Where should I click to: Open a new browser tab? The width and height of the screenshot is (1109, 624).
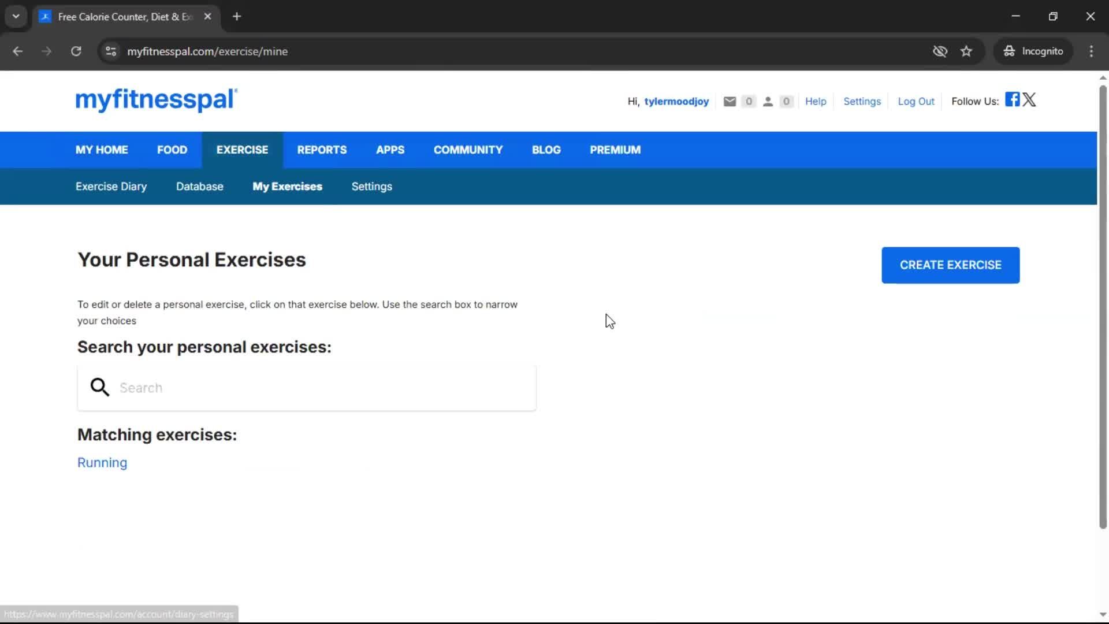click(x=237, y=17)
